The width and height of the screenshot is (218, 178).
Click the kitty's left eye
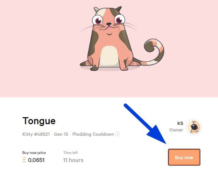[x=98, y=20]
